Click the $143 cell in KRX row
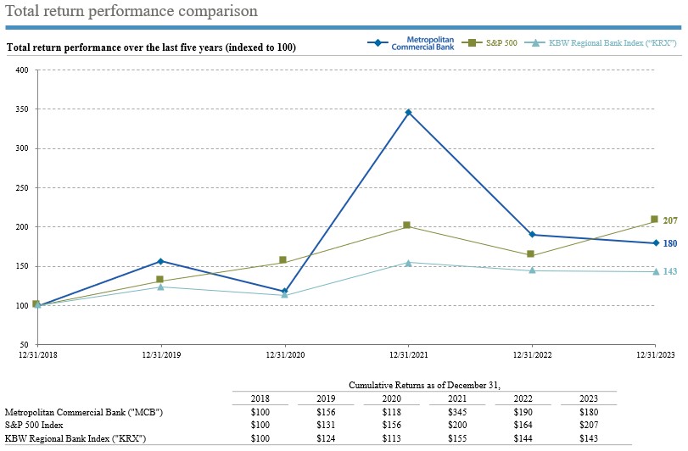 point(589,438)
